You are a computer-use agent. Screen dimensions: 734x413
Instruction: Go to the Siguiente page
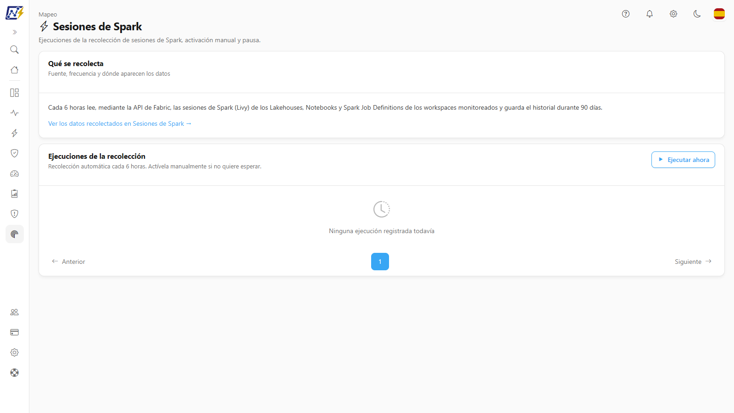[x=693, y=262]
